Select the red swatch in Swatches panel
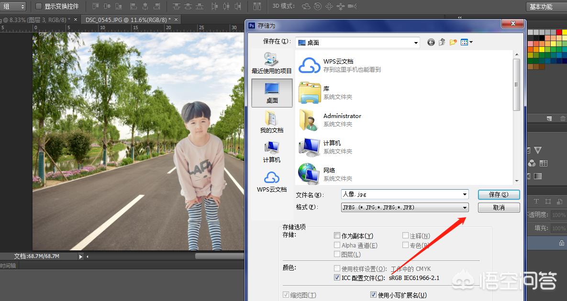The width and height of the screenshot is (567, 301). (559, 32)
